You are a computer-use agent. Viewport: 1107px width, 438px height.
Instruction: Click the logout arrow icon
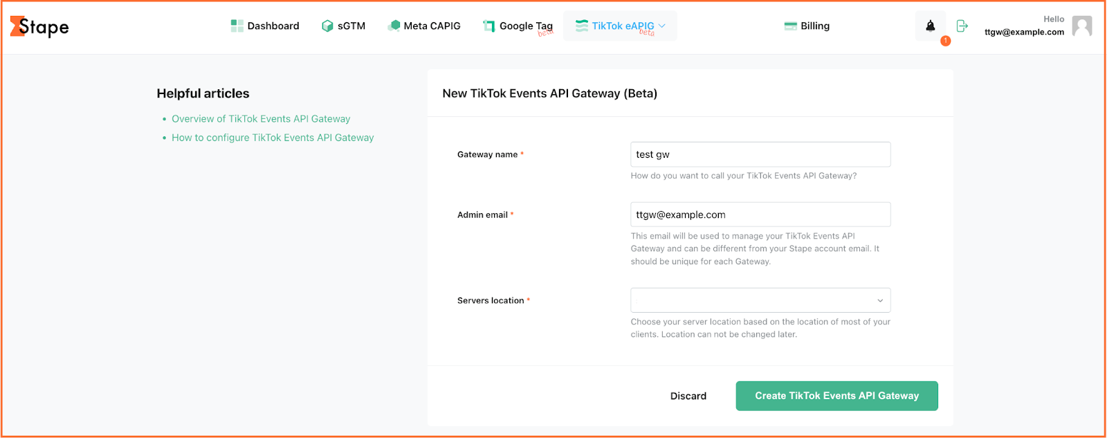point(962,26)
